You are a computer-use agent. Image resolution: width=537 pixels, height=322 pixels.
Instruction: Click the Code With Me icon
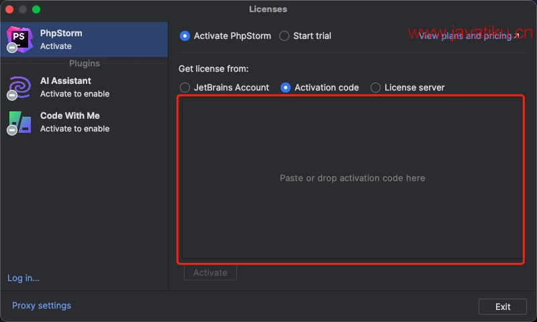click(x=19, y=122)
